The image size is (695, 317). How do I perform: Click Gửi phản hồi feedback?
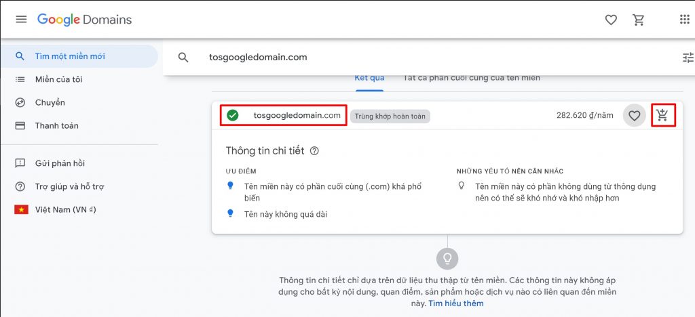point(60,163)
